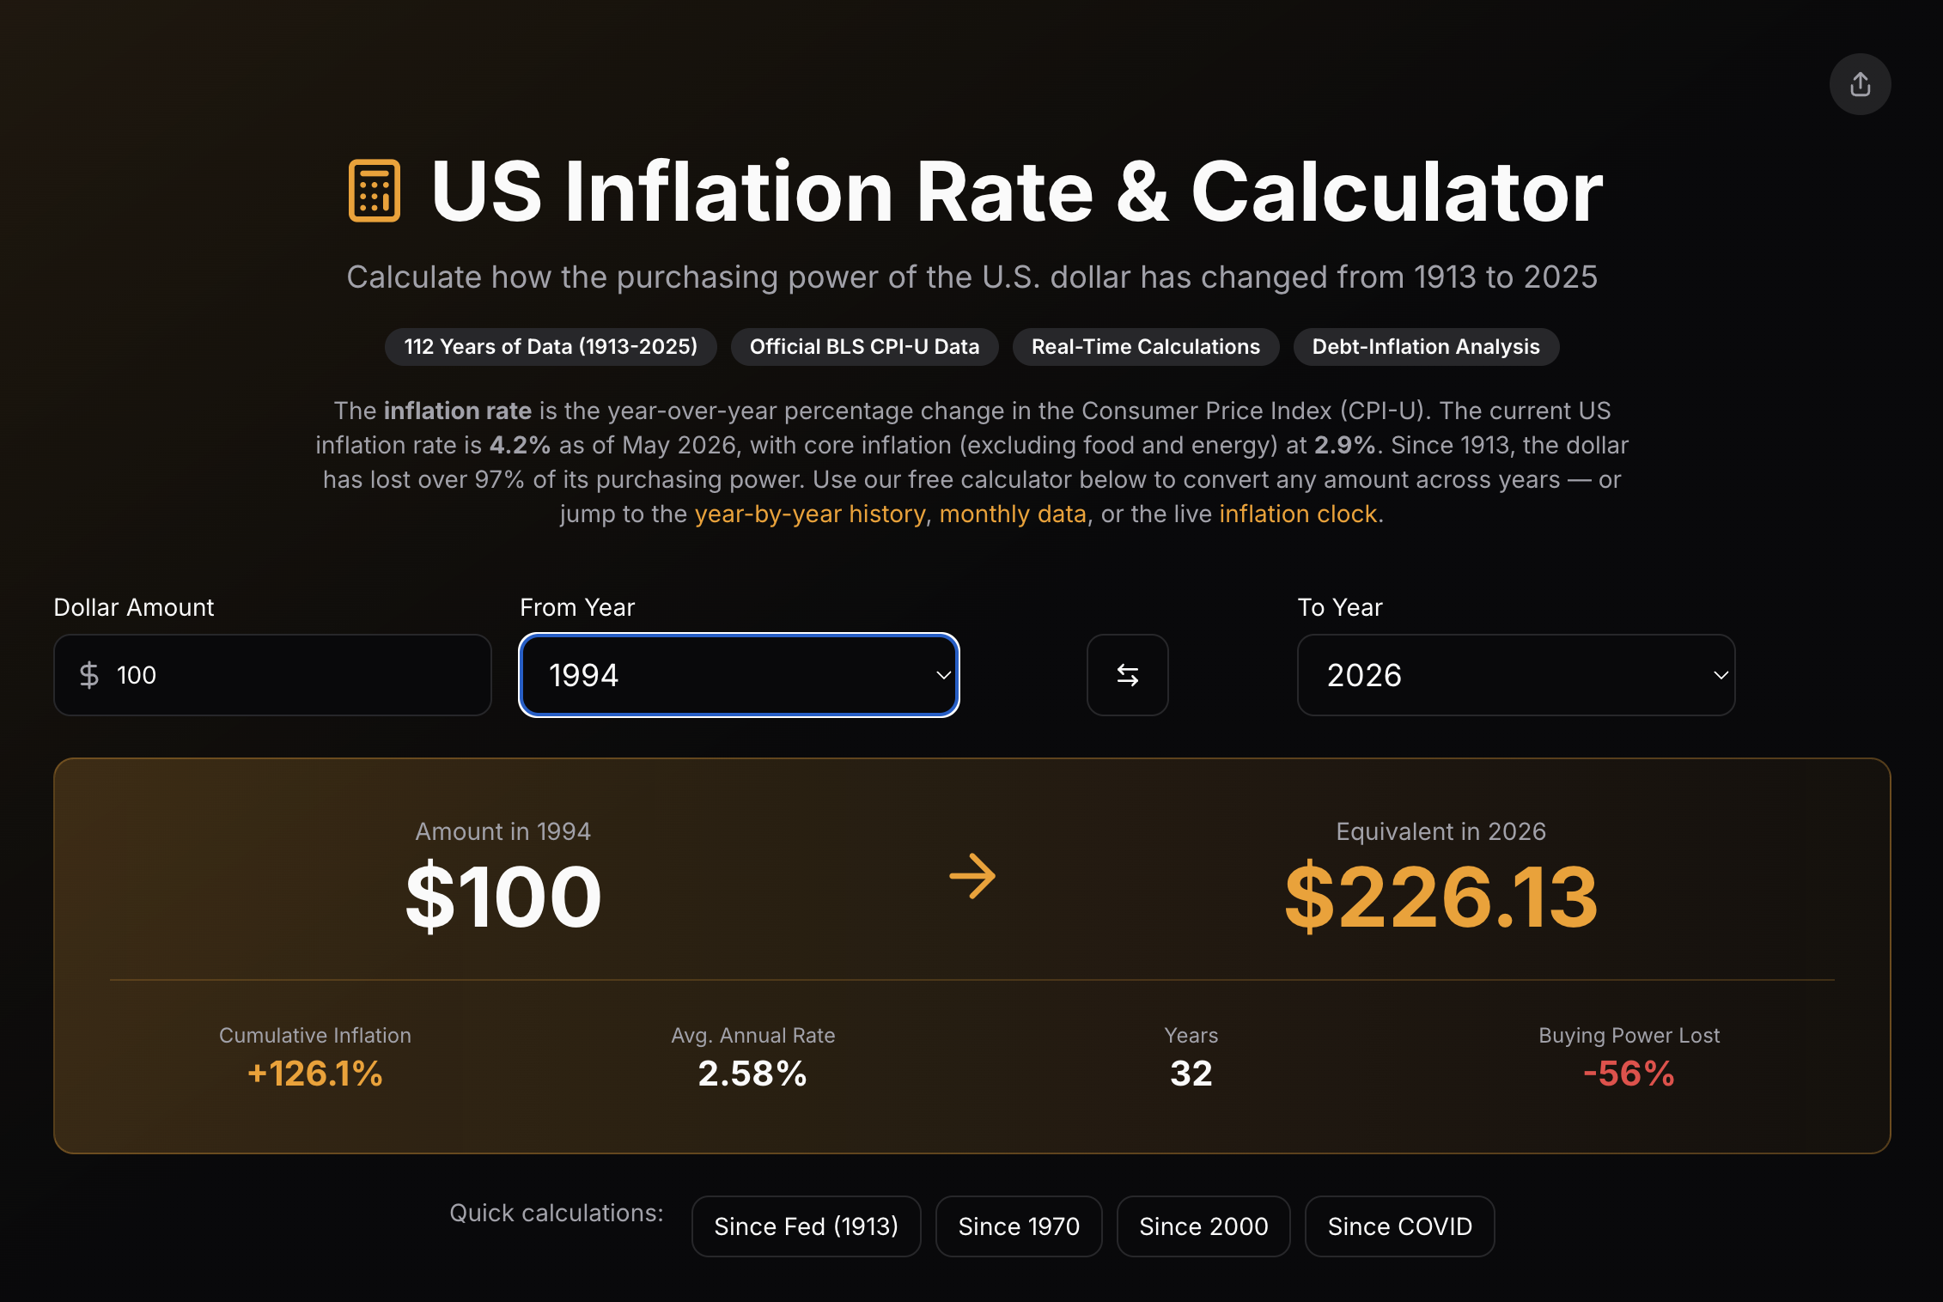Apply the Since COVID quick calculation

pyautogui.click(x=1400, y=1226)
